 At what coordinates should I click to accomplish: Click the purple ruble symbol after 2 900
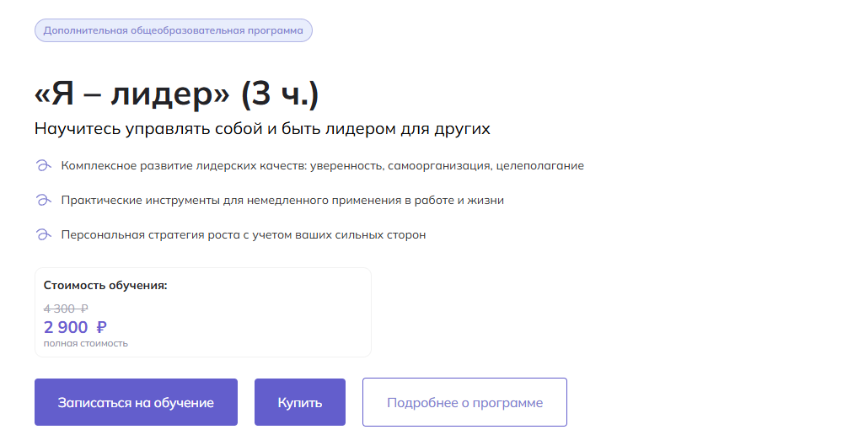tap(101, 327)
